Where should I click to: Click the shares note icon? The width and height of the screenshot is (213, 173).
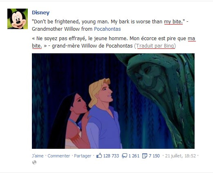145,156
